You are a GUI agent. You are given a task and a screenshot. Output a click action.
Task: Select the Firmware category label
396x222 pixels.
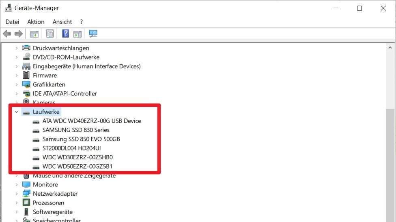(x=45, y=75)
